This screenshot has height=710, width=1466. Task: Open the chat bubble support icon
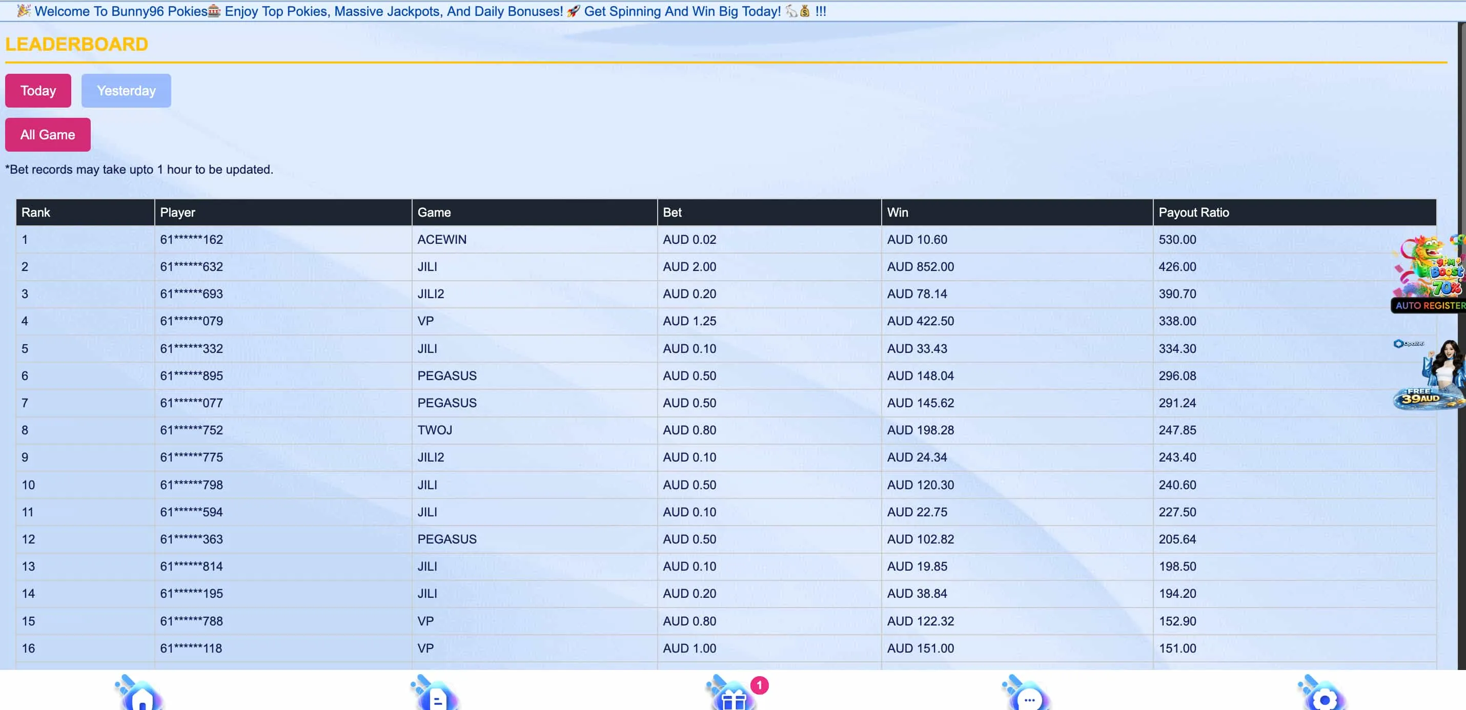coord(1027,693)
